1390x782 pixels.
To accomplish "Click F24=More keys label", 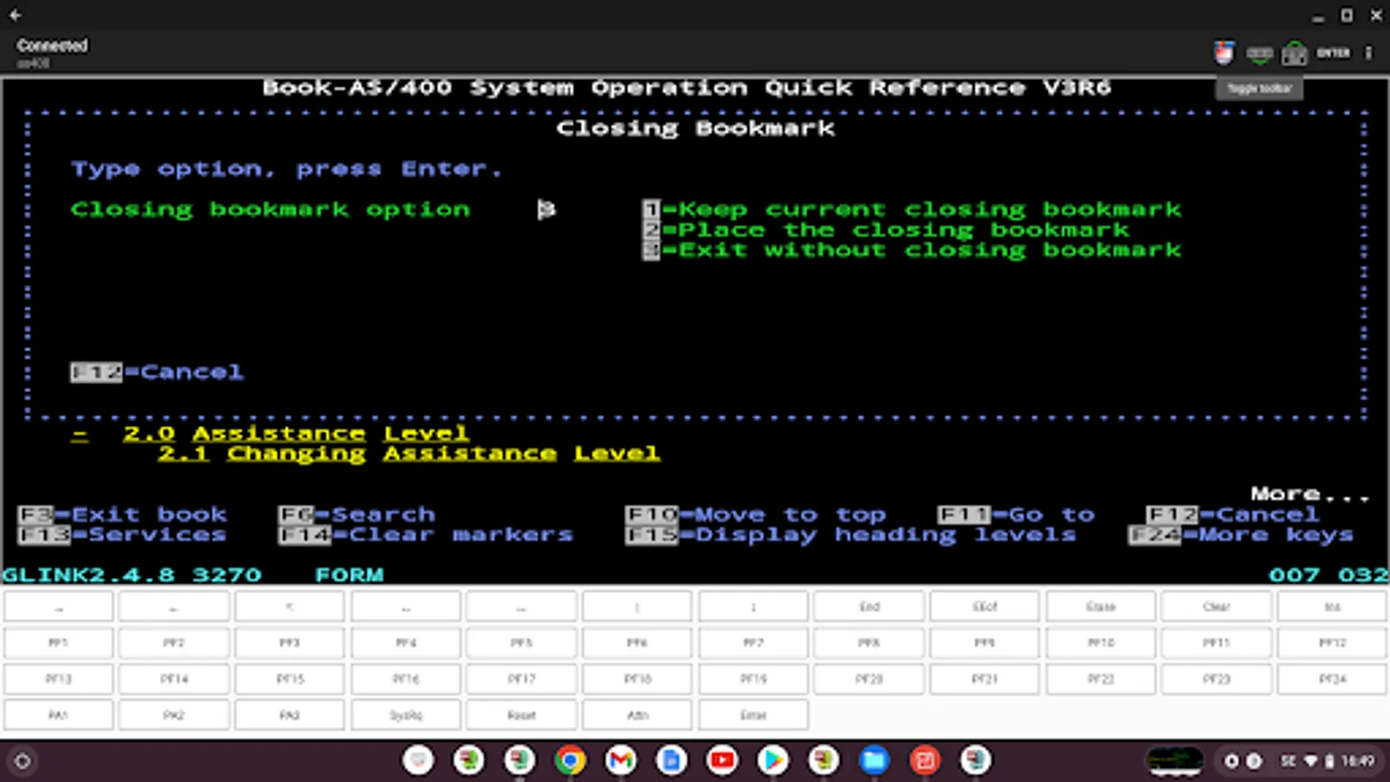I will (x=1241, y=534).
